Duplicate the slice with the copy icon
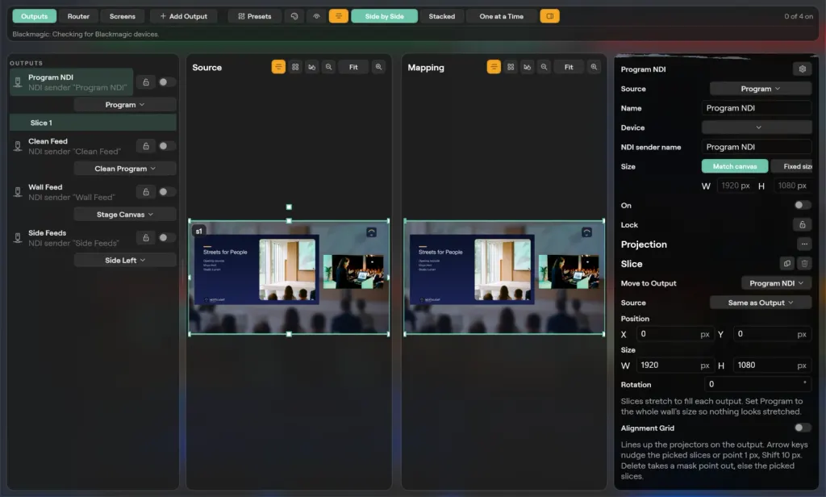This screenshot has width=826, height=497. coord(787,264)
